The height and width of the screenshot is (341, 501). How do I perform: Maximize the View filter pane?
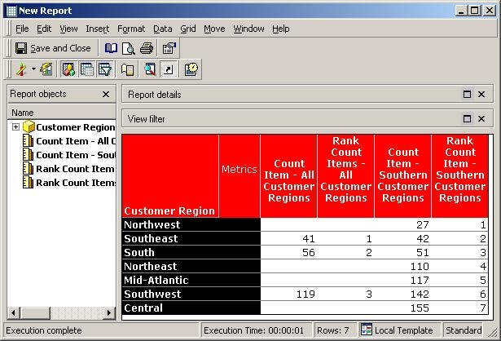click(468, 119)
